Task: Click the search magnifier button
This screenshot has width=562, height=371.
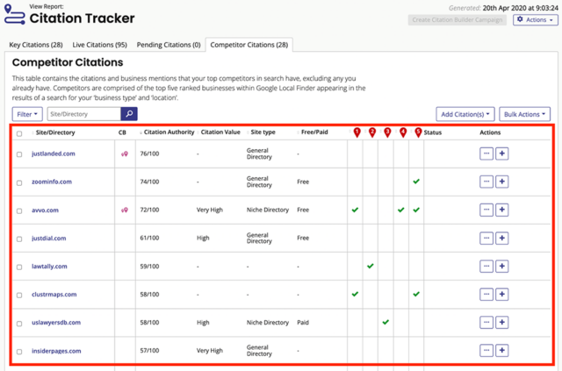Action: click(x=129, y=114)
